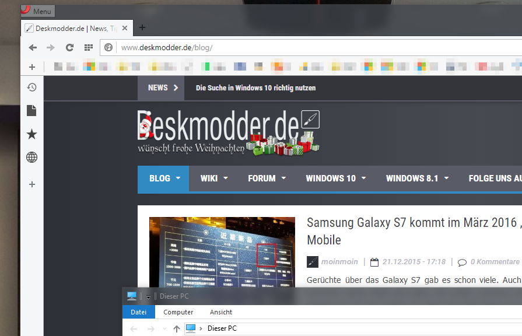
Task: Go forward in the Explorer window
Action: [x=151, y=328]
